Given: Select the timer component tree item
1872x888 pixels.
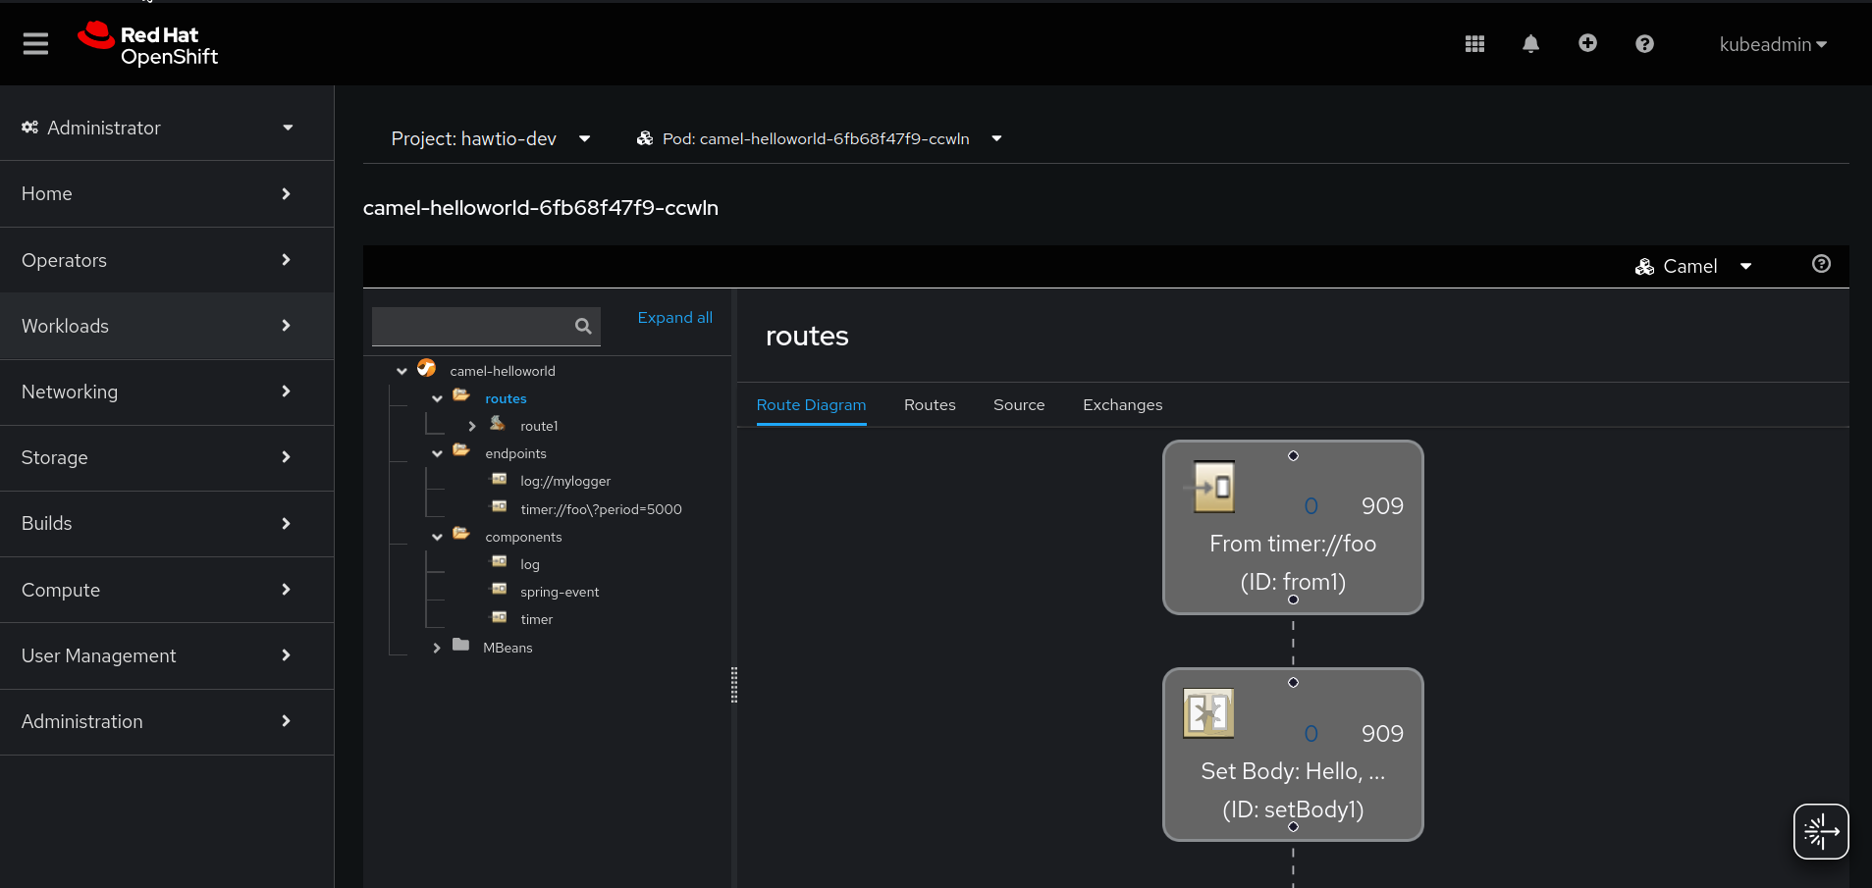Looking at the screenshot, I should (x=536, y=619).
